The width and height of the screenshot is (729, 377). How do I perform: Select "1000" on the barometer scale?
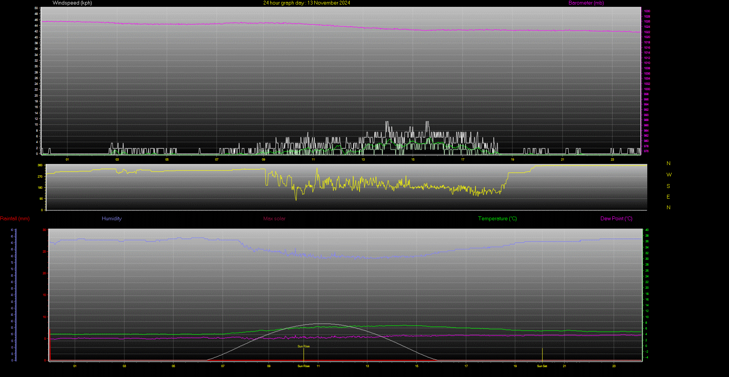point(647,89)
